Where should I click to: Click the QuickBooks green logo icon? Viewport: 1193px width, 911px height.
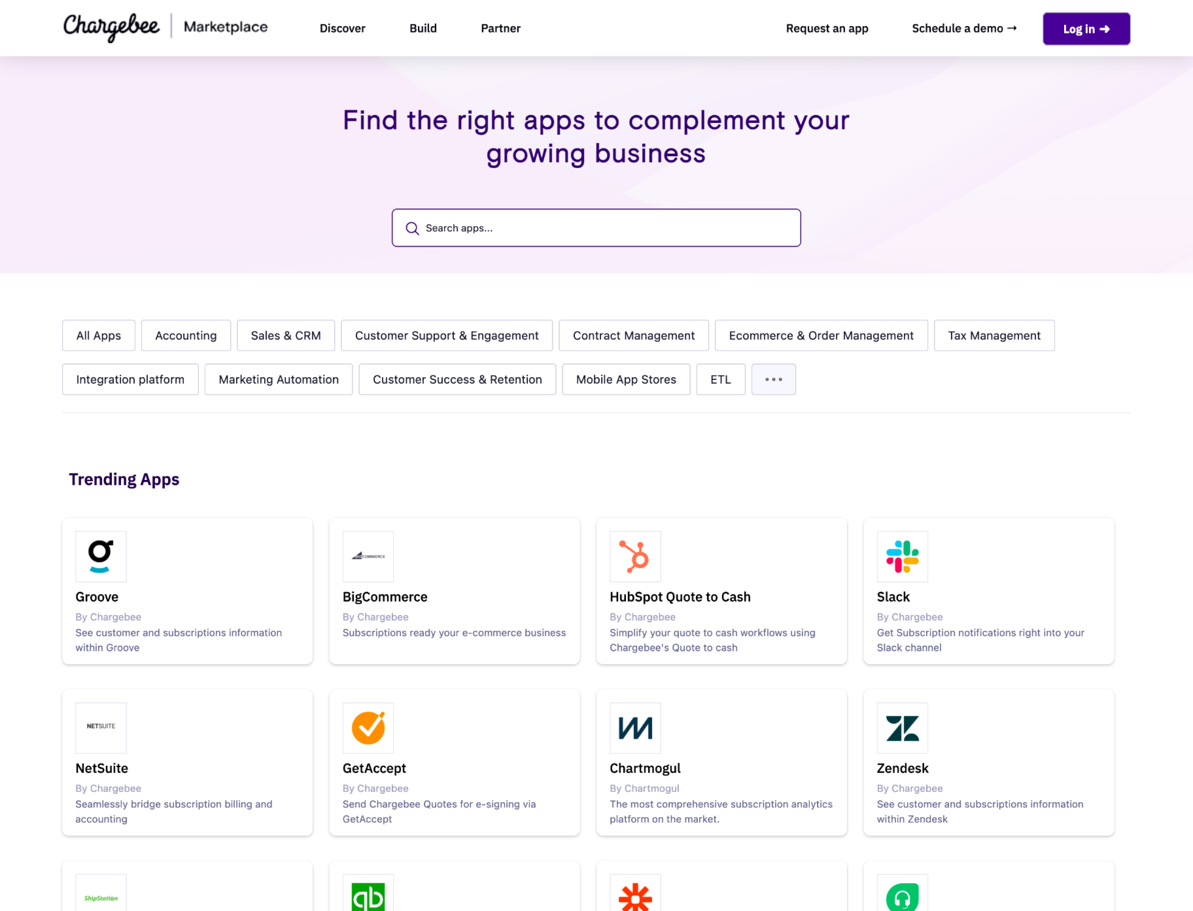[x=368, y=896]
